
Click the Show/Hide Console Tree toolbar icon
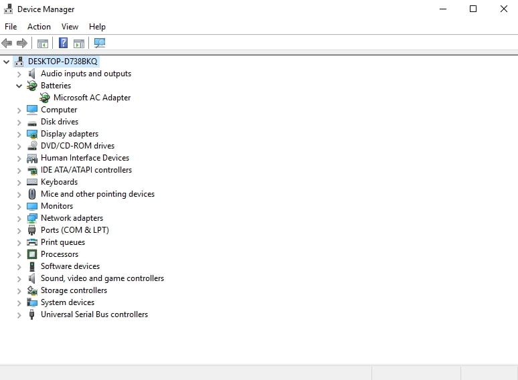point(43,43)
